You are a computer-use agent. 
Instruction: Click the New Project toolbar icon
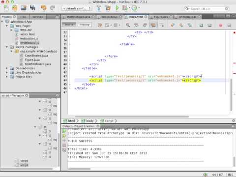[x=15, y=8]
